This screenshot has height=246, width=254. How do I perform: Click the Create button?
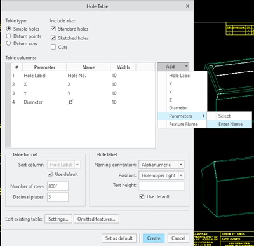click(x=154, y=238)
